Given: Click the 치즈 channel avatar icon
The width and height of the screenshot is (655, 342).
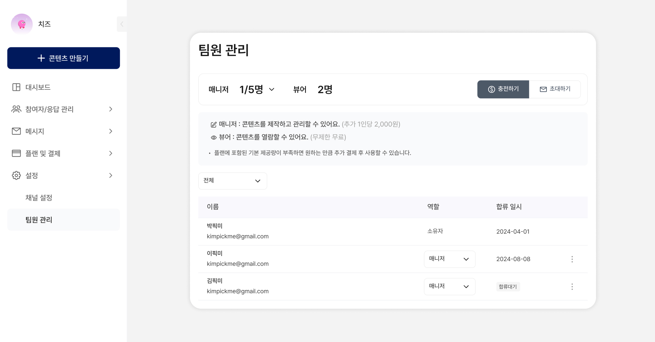Looking at the screenshot, I should point(22,24).
